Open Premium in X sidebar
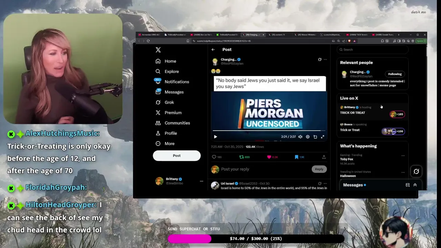Screen dimensions: 441x248 click(168, 113)
